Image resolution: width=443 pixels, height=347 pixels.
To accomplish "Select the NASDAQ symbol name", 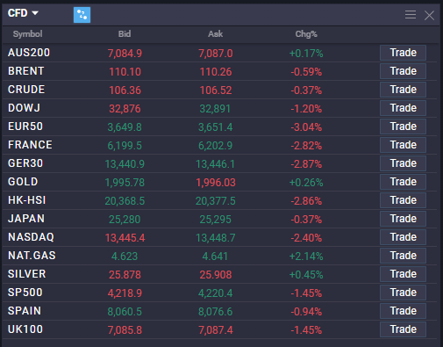I will pos(31,237).
